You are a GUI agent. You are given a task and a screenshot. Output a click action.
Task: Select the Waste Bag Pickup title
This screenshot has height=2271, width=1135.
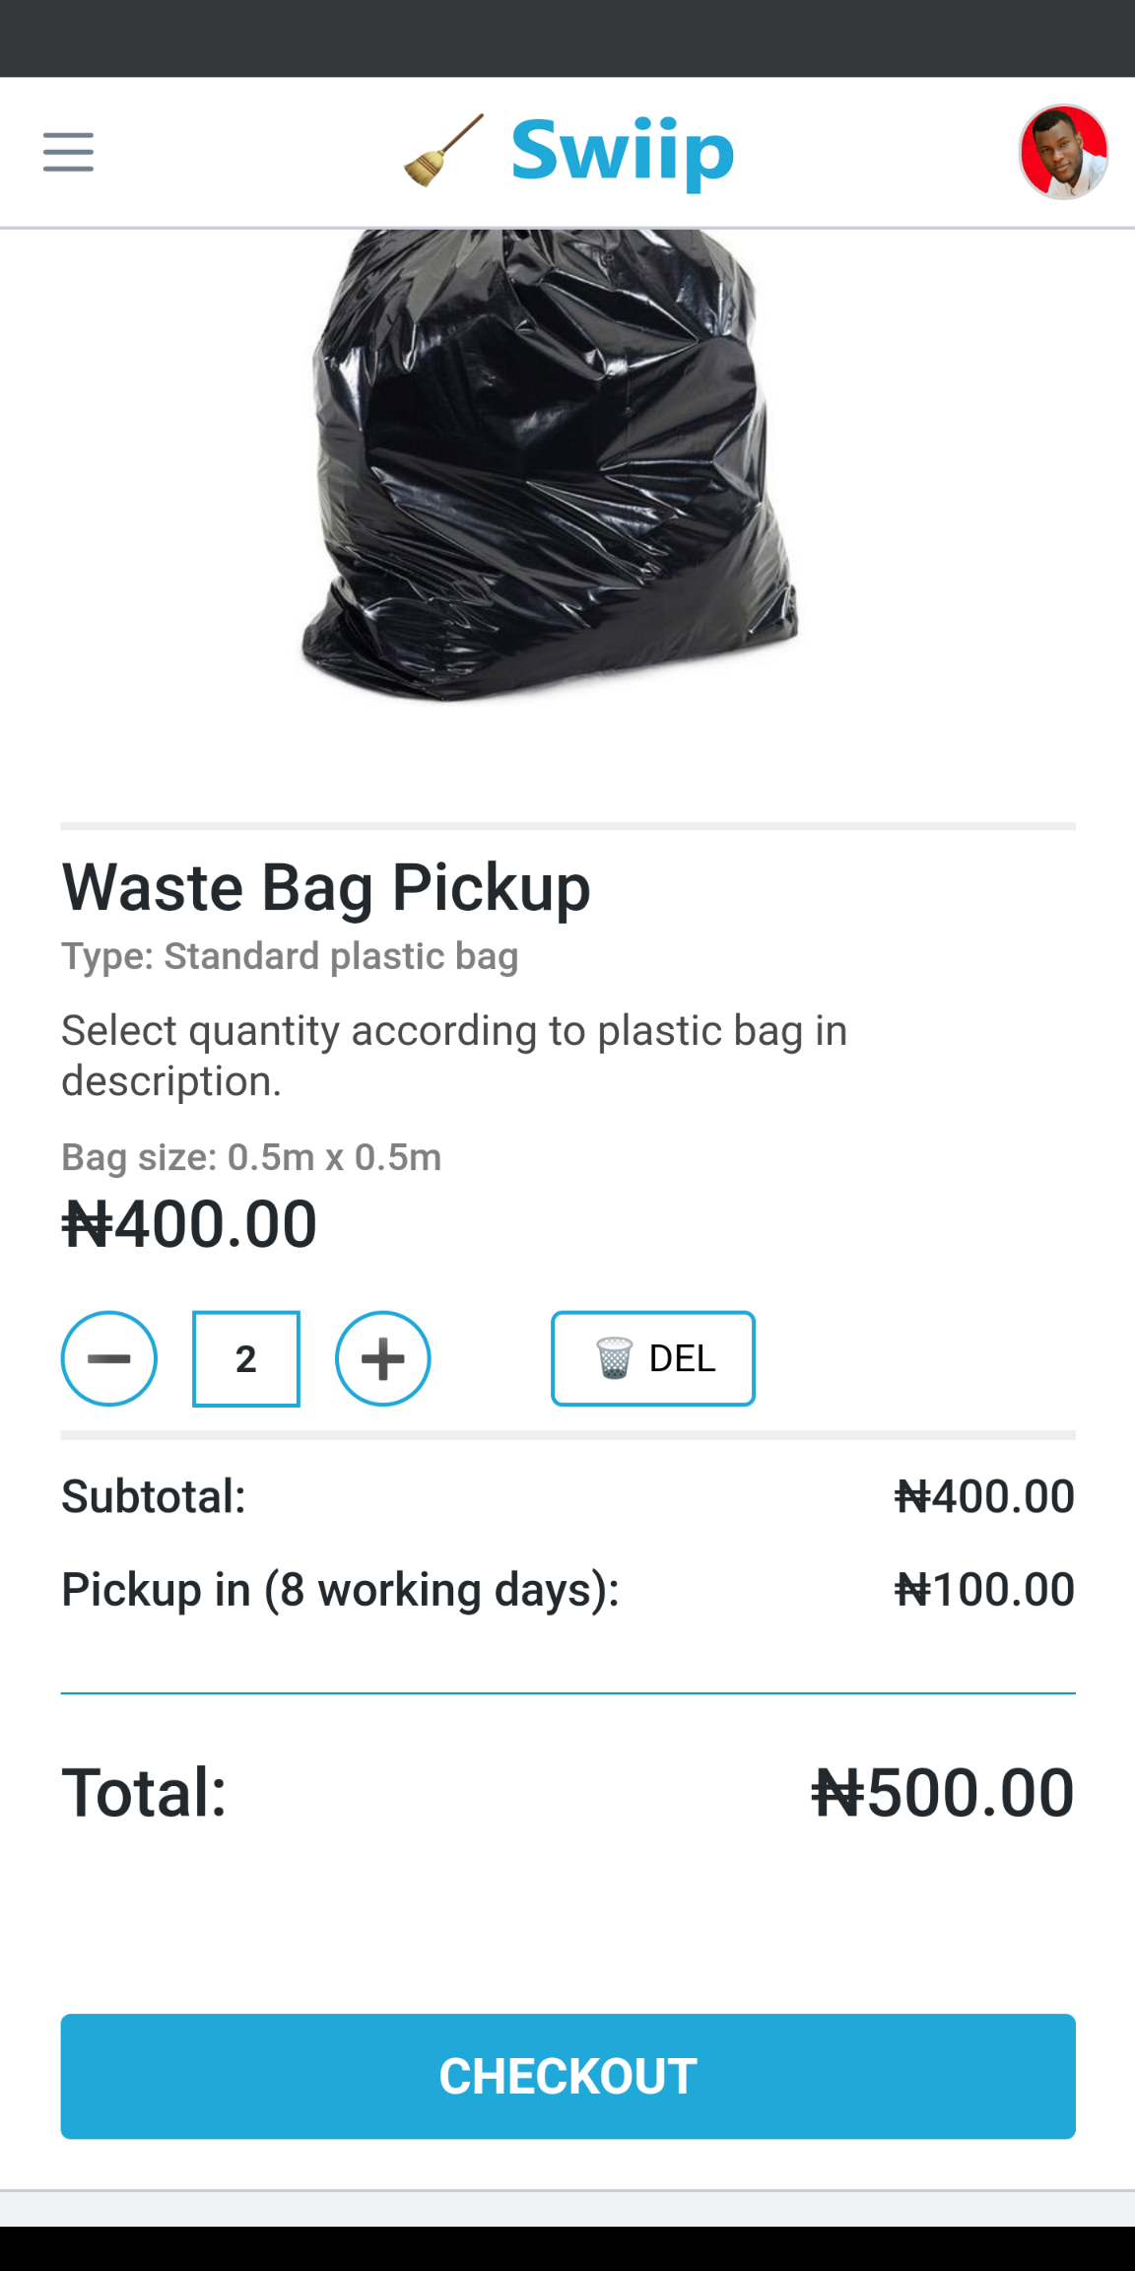click(x=326, y=887)
